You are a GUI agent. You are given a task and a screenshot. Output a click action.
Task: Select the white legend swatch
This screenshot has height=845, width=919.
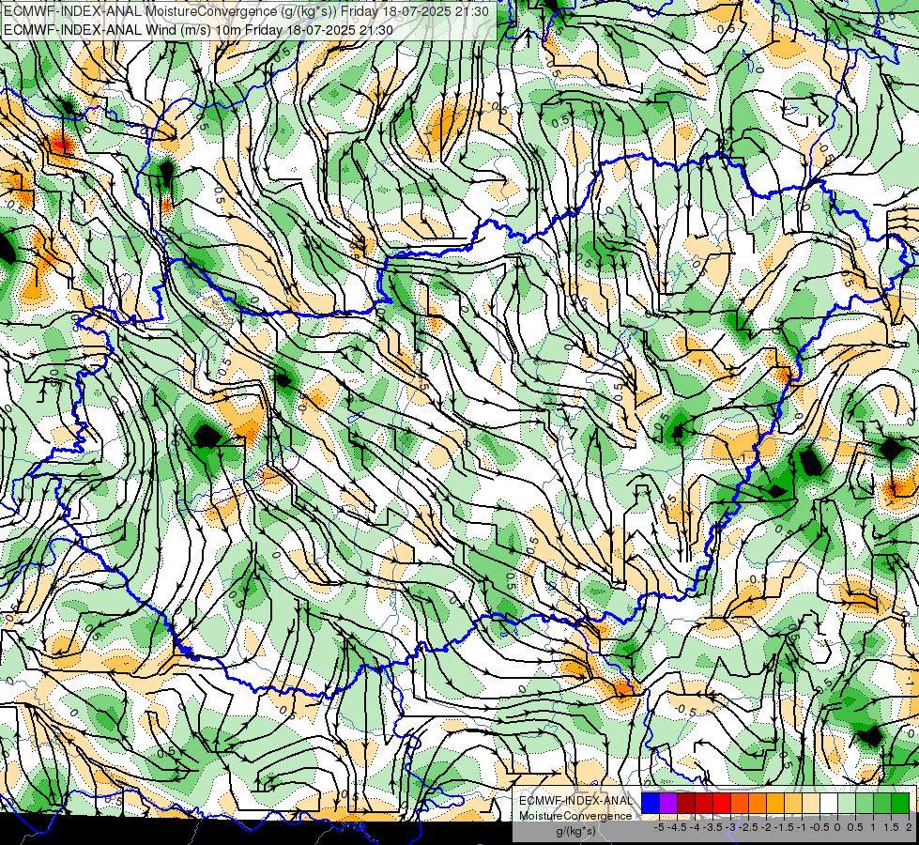click(829, 803)
